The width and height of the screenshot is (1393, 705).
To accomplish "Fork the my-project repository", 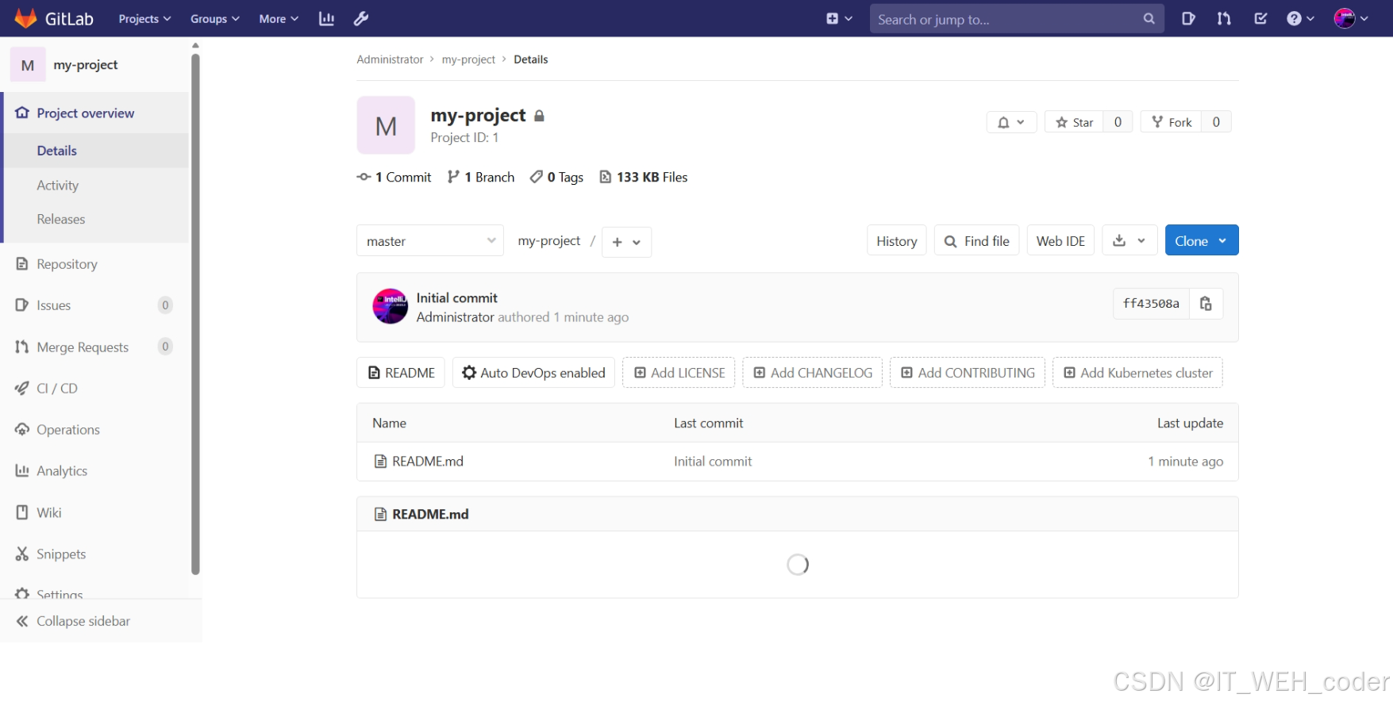I will coord(1172,122).
